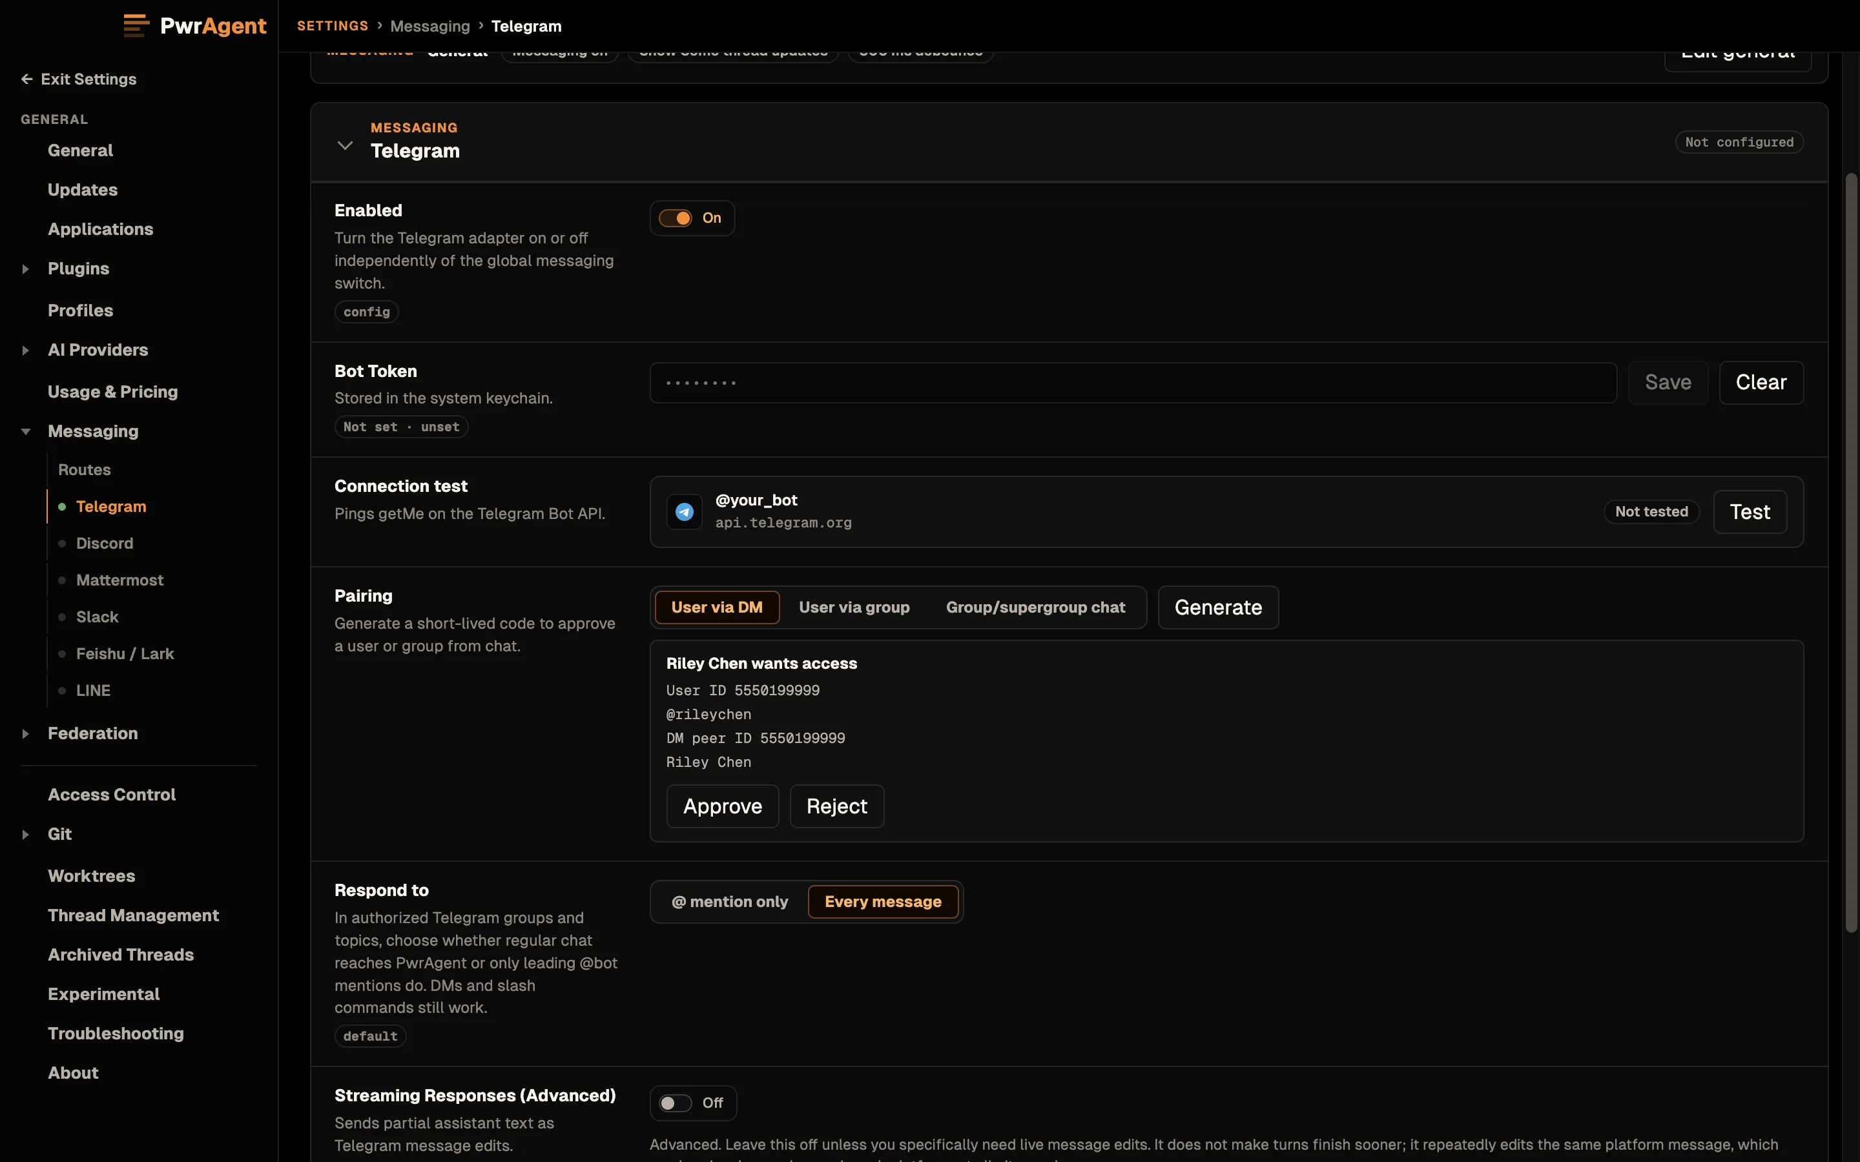
Task: Click the SETTINGS breadcrumb link
Action: pos(333,26)
